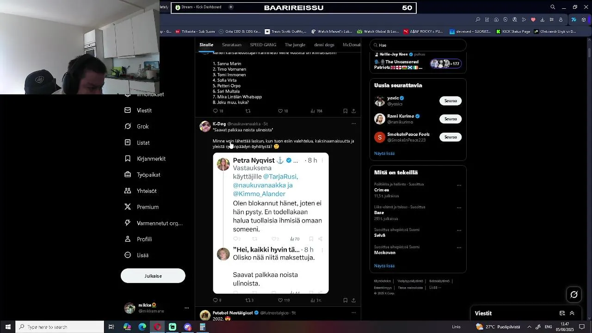This screenshot has height=333, width=592.
Task: Open Kirjanmerkit bookmarks page
Action: pos(145,159)
